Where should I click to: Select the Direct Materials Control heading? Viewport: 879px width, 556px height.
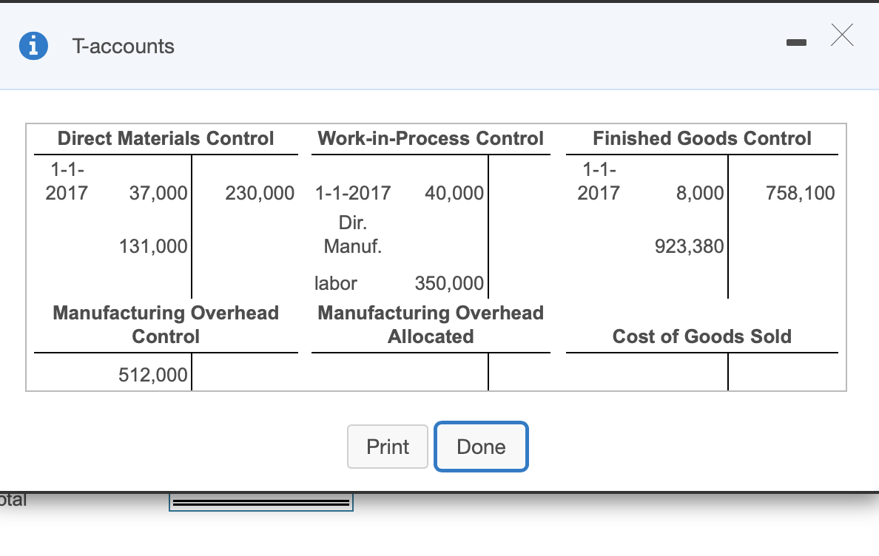(x=166, y=138)
